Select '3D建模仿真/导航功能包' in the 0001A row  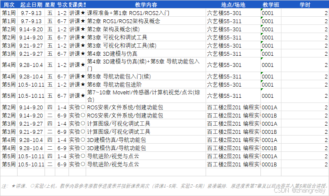coord(146,140)
